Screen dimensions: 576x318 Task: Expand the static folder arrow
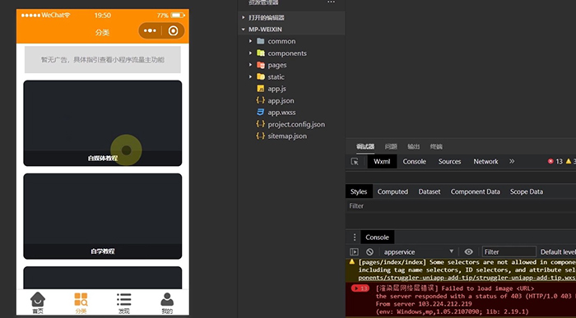250,76
